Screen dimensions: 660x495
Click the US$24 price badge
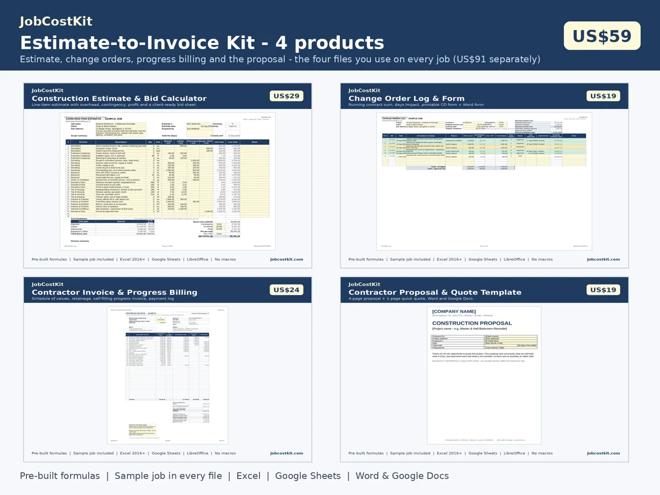[x=287, y=290]
